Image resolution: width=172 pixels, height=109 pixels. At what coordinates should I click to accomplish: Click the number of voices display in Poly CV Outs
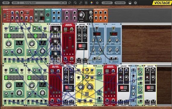pyautogui.click(x=42, y=18)
